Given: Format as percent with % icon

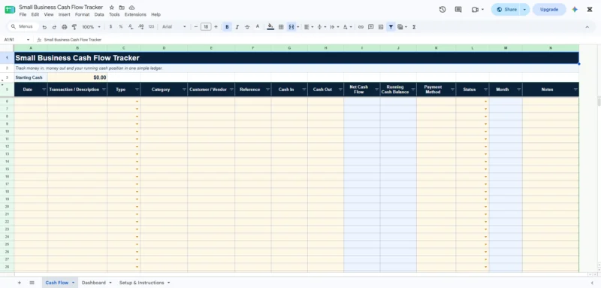Looking at the screenshot, I should click(121, 27).
